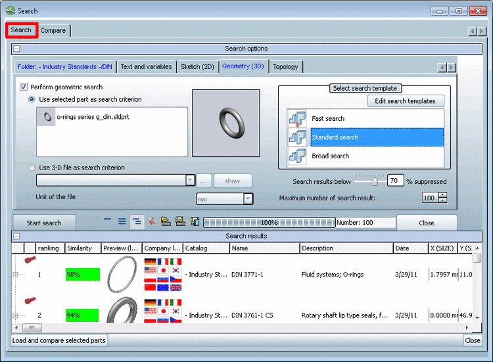
Task: Click the search results suppression slider
Action: (375, 181)
